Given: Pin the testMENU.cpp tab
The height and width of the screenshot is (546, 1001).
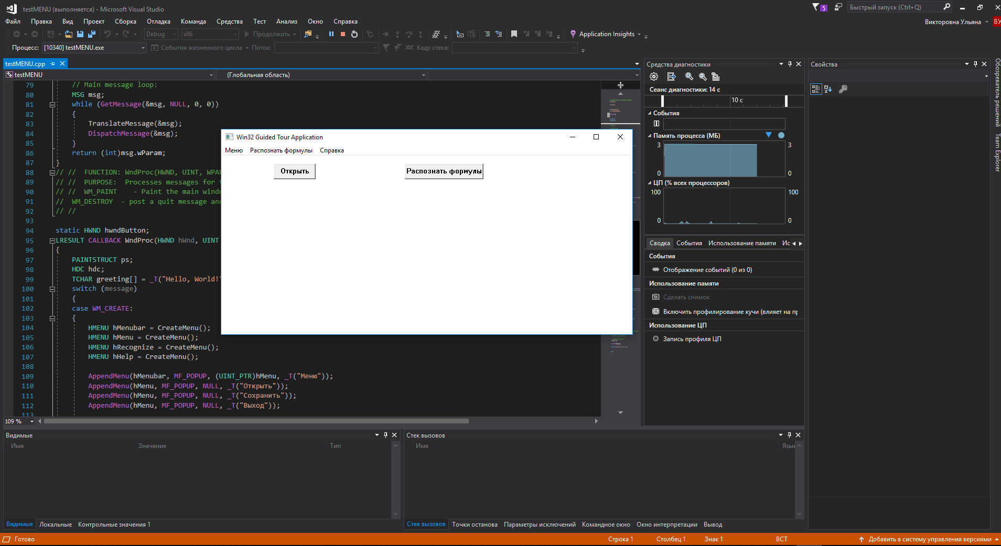Looking at the screenshot, I should click(x=53, y=63).
